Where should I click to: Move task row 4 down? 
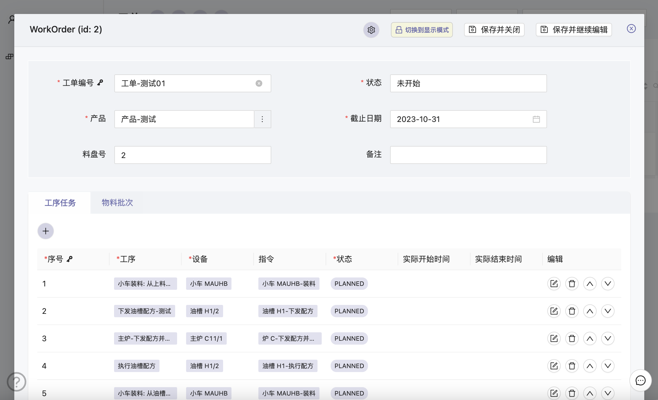(x=608, y=366)
